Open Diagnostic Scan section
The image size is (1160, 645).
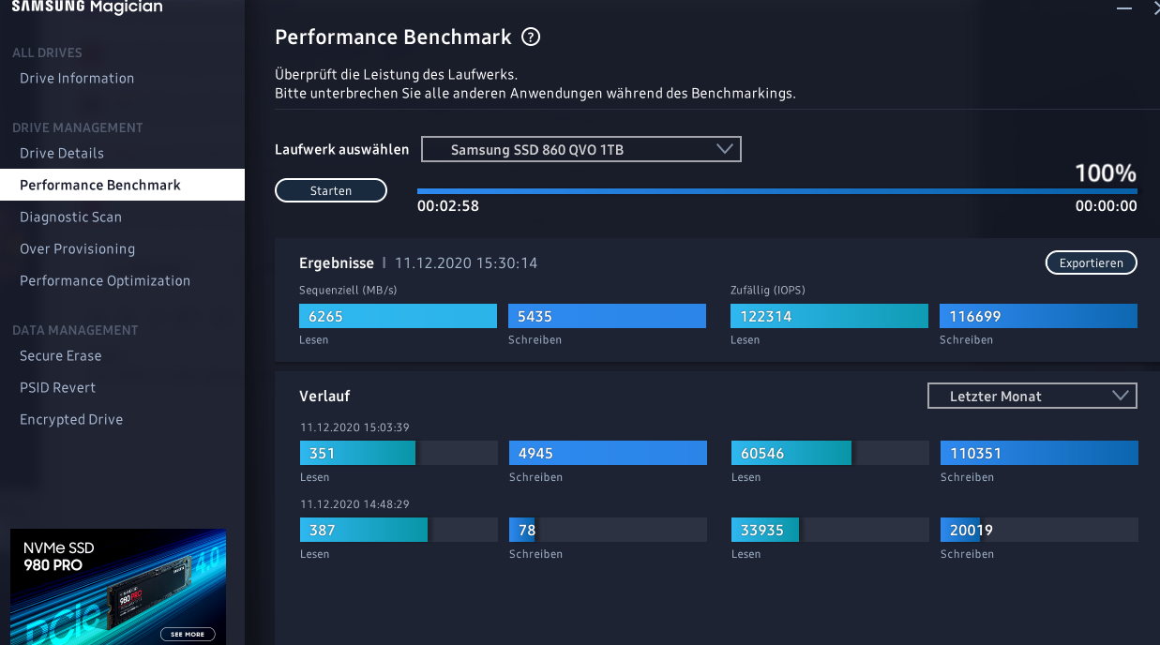click(x=70, y=217)
